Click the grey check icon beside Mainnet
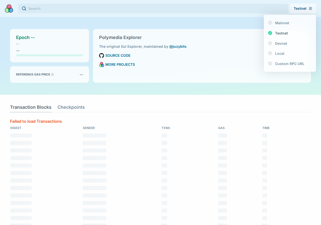This screenshot has height=225, width=321. 270,23
